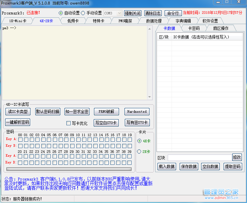Click console scrollbar down arrow
This screenshot has height=203, width=247.
click(x=150, y=97)
